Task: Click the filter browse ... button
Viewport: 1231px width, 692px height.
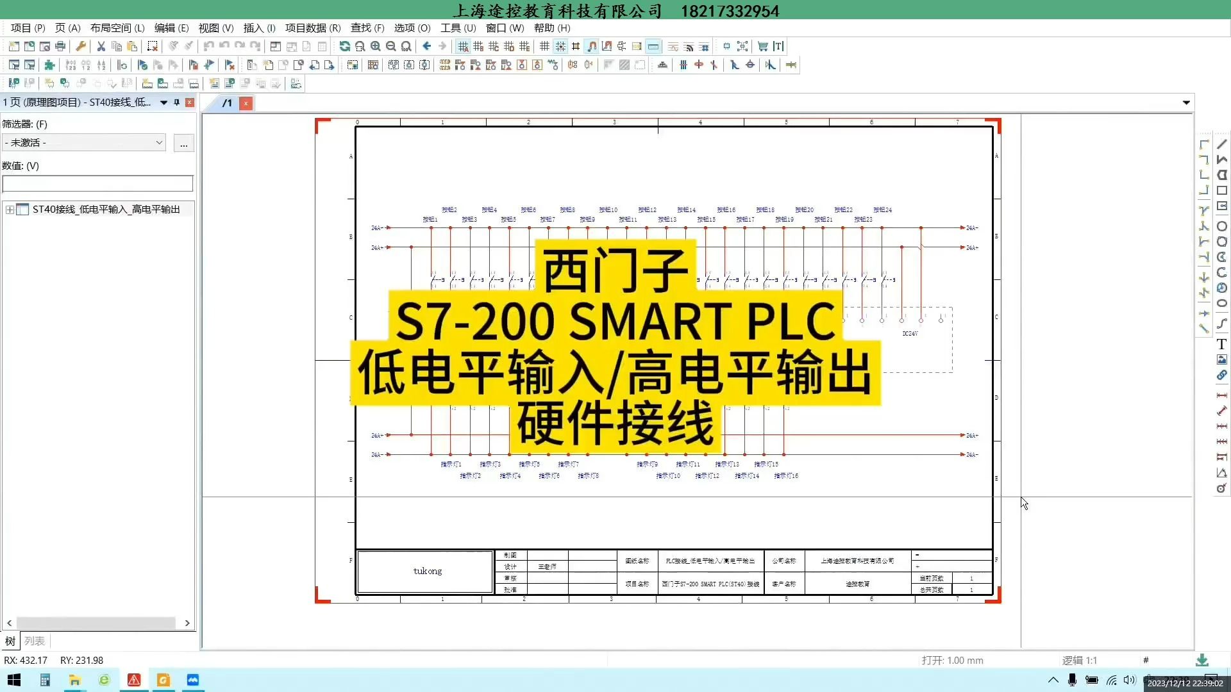Action: (x=184, y=143)
